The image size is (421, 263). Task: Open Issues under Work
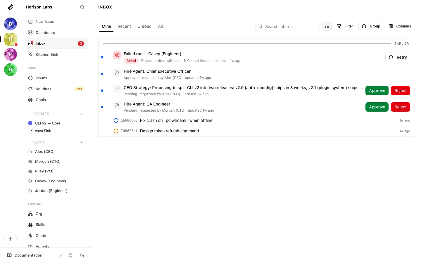[56, 78]
